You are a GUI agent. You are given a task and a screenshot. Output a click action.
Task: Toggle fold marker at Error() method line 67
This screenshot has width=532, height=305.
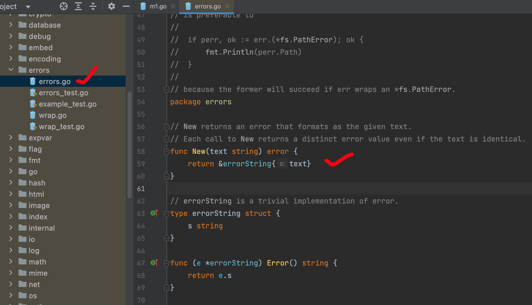pyautogui.click(x=167, y=263)
